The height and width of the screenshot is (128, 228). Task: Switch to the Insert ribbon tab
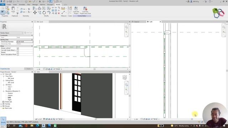15,5
